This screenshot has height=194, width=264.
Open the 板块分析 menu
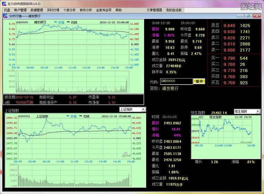(x=86, y=10)
